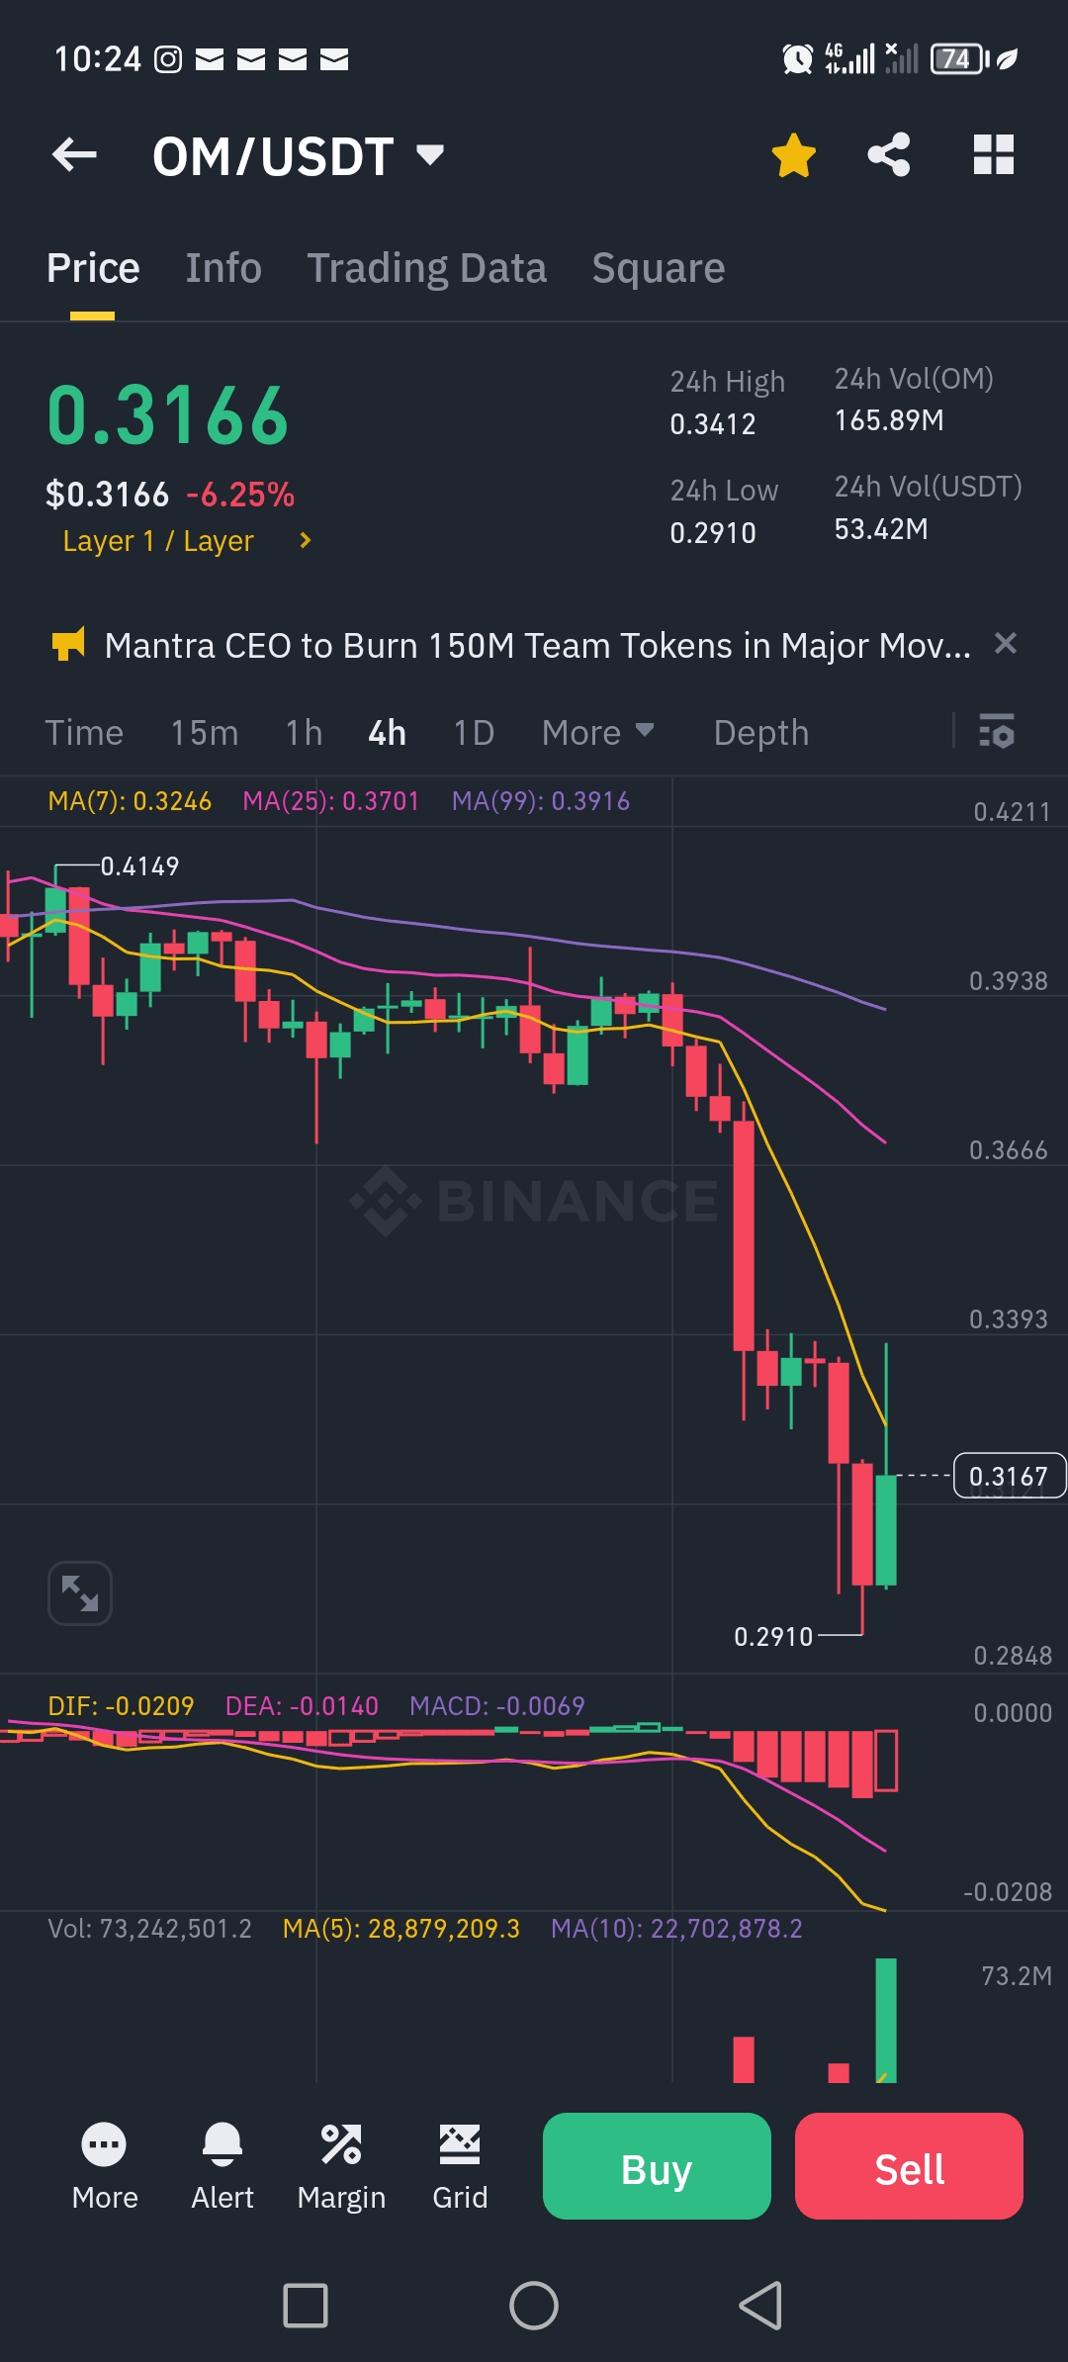The image size is (1068, 2362).
Task: Tap the share icon
Action: pyautogui.click(x=889, y=155)
